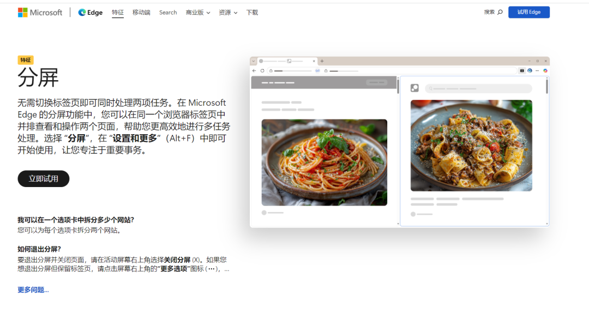The height and width of the screenshot is (312, 589).
Task: Click the round profile icon in the illustrated toolbar
Action: pos(530,71)
